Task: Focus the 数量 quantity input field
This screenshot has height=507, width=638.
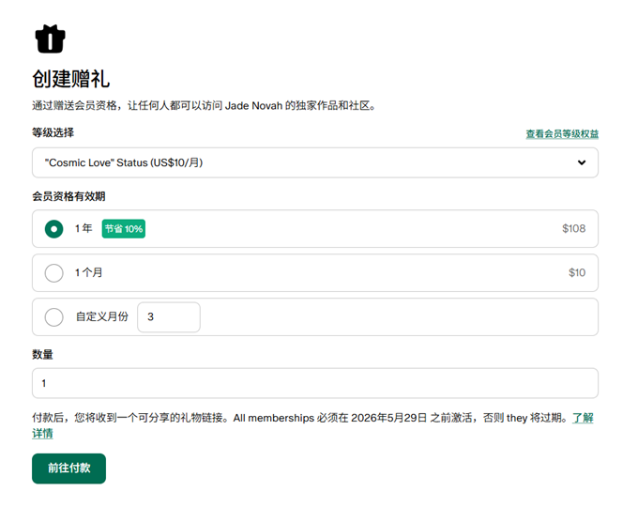Action: point(314,383)
